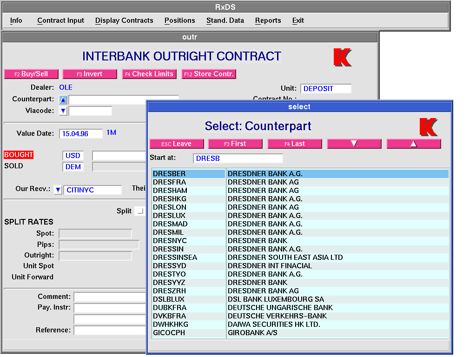Select the GICOCPH row
476x357 pixels.
[x=300, y=333]
